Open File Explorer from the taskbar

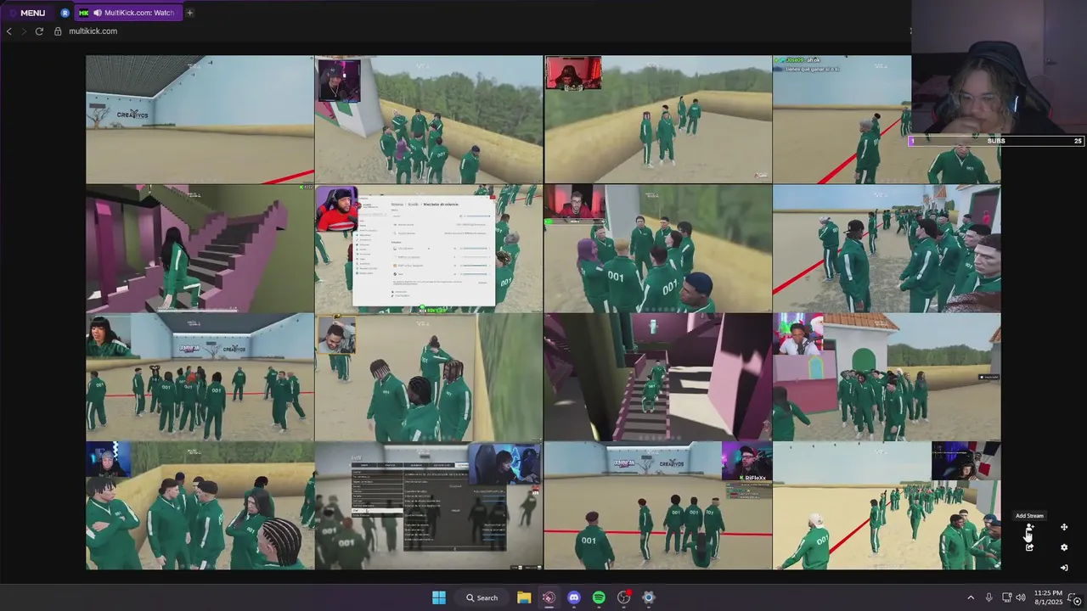tap(524, 597)
